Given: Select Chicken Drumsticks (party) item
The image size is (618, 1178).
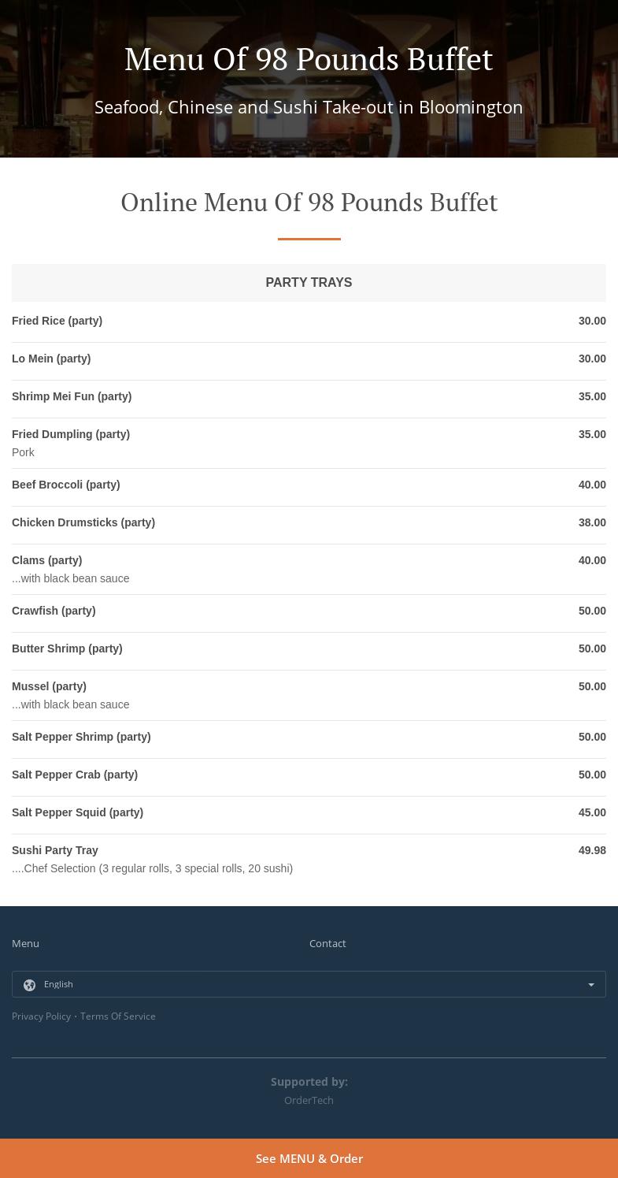Looking at the screenshot, I should (x=83, y=523).
